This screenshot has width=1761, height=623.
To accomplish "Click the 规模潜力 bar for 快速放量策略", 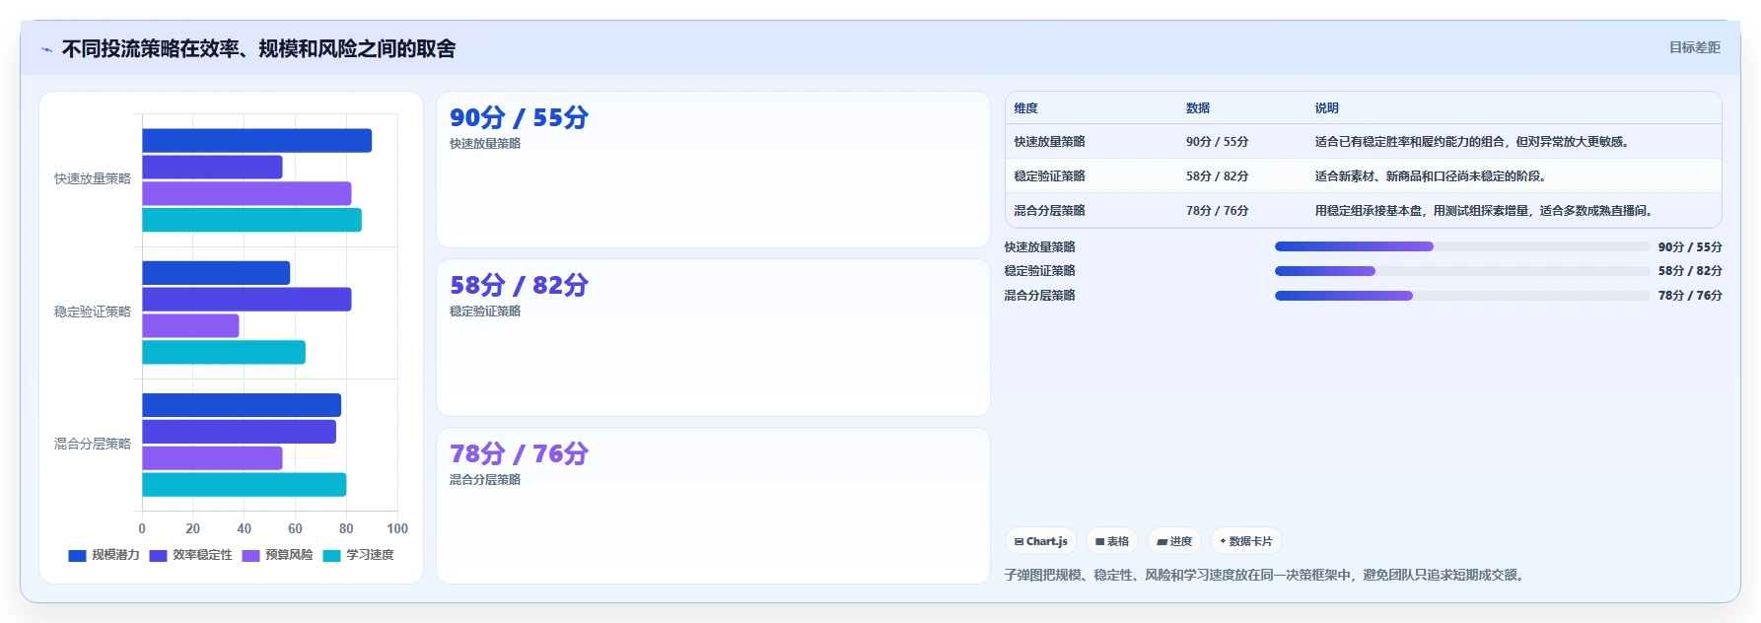I will (256, 141).
